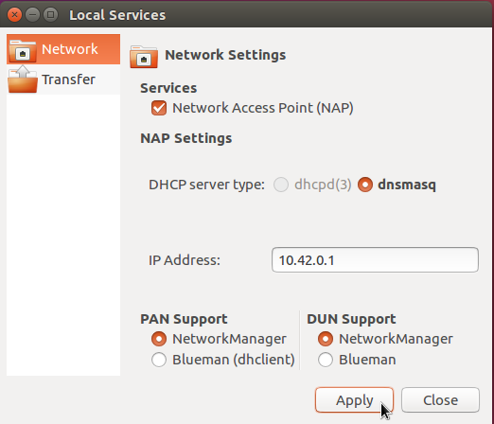Click the Transfer folder icon in sidebar
Viewport: 494px width, 424px height.
coord(23,79)
